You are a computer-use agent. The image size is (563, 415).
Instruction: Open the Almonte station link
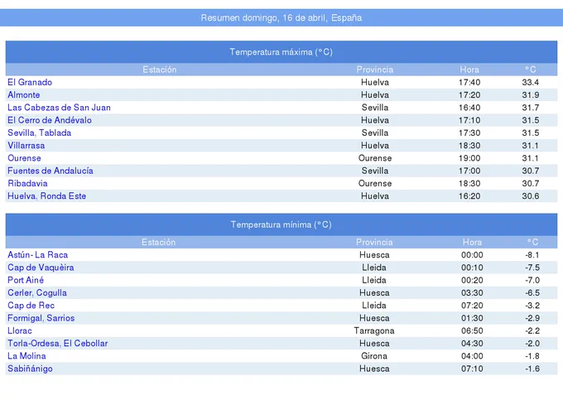tap(24, 95)
